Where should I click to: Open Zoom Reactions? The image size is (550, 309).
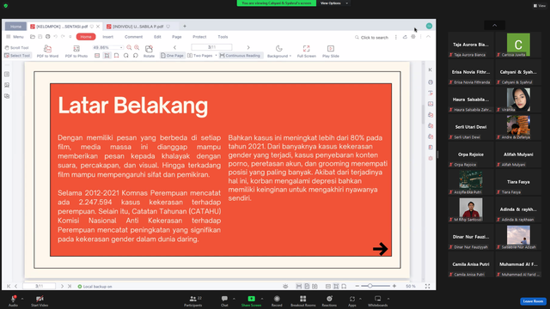329,300
